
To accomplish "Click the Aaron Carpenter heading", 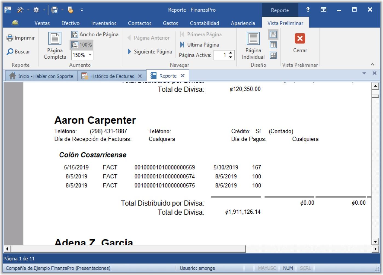I will click(x=95, y=120).
